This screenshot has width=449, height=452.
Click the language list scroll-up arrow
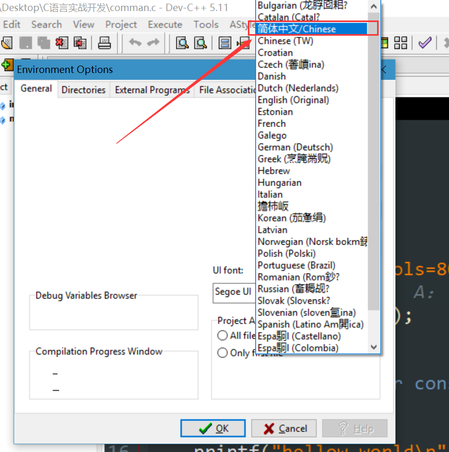[374, 6]
